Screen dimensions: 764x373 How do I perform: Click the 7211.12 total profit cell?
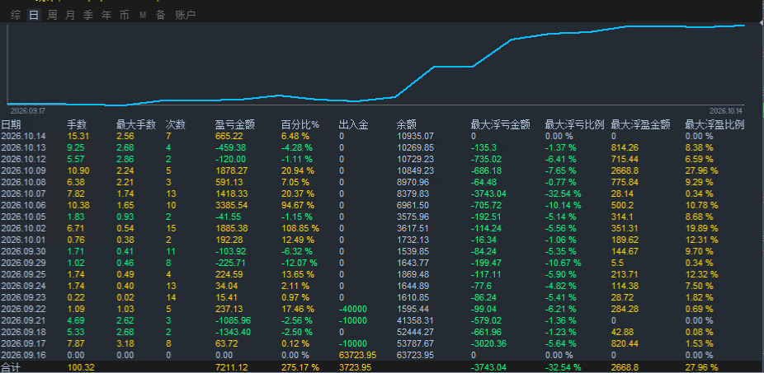[231, 368]
